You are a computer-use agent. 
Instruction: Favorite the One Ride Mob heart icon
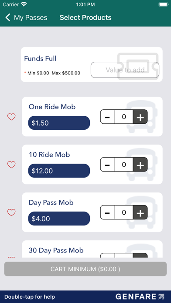coord(11,117)
